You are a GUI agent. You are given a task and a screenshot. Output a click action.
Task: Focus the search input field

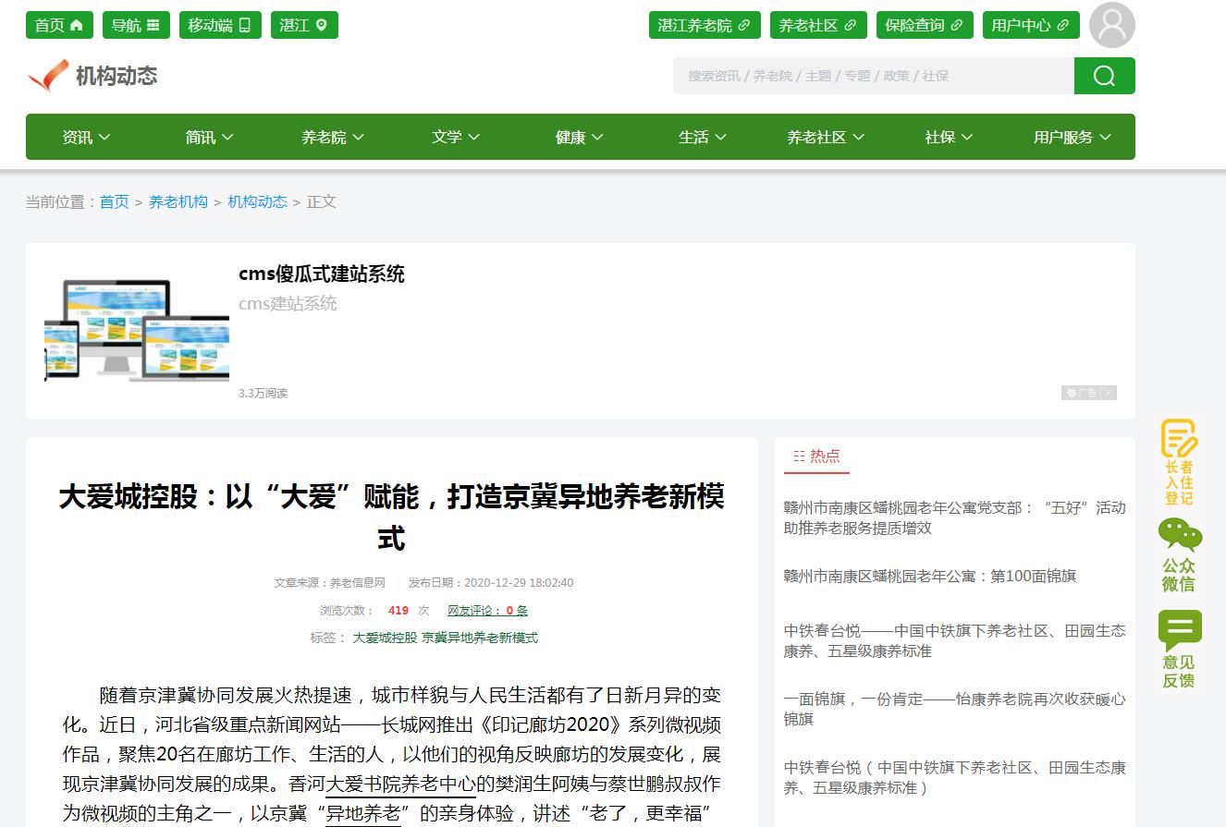[x=874, y=76]
